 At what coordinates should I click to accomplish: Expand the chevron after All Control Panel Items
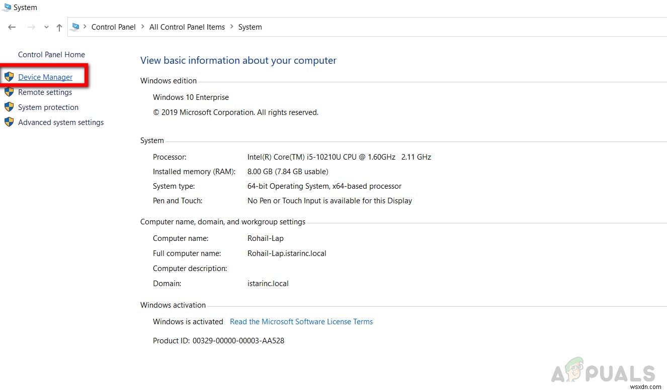pos(231,27)
